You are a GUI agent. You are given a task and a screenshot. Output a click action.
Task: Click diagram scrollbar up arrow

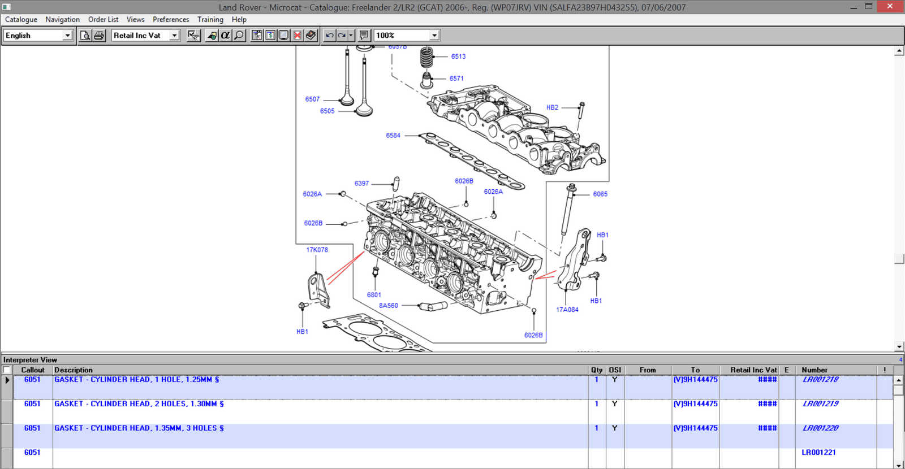coord(899,51)
